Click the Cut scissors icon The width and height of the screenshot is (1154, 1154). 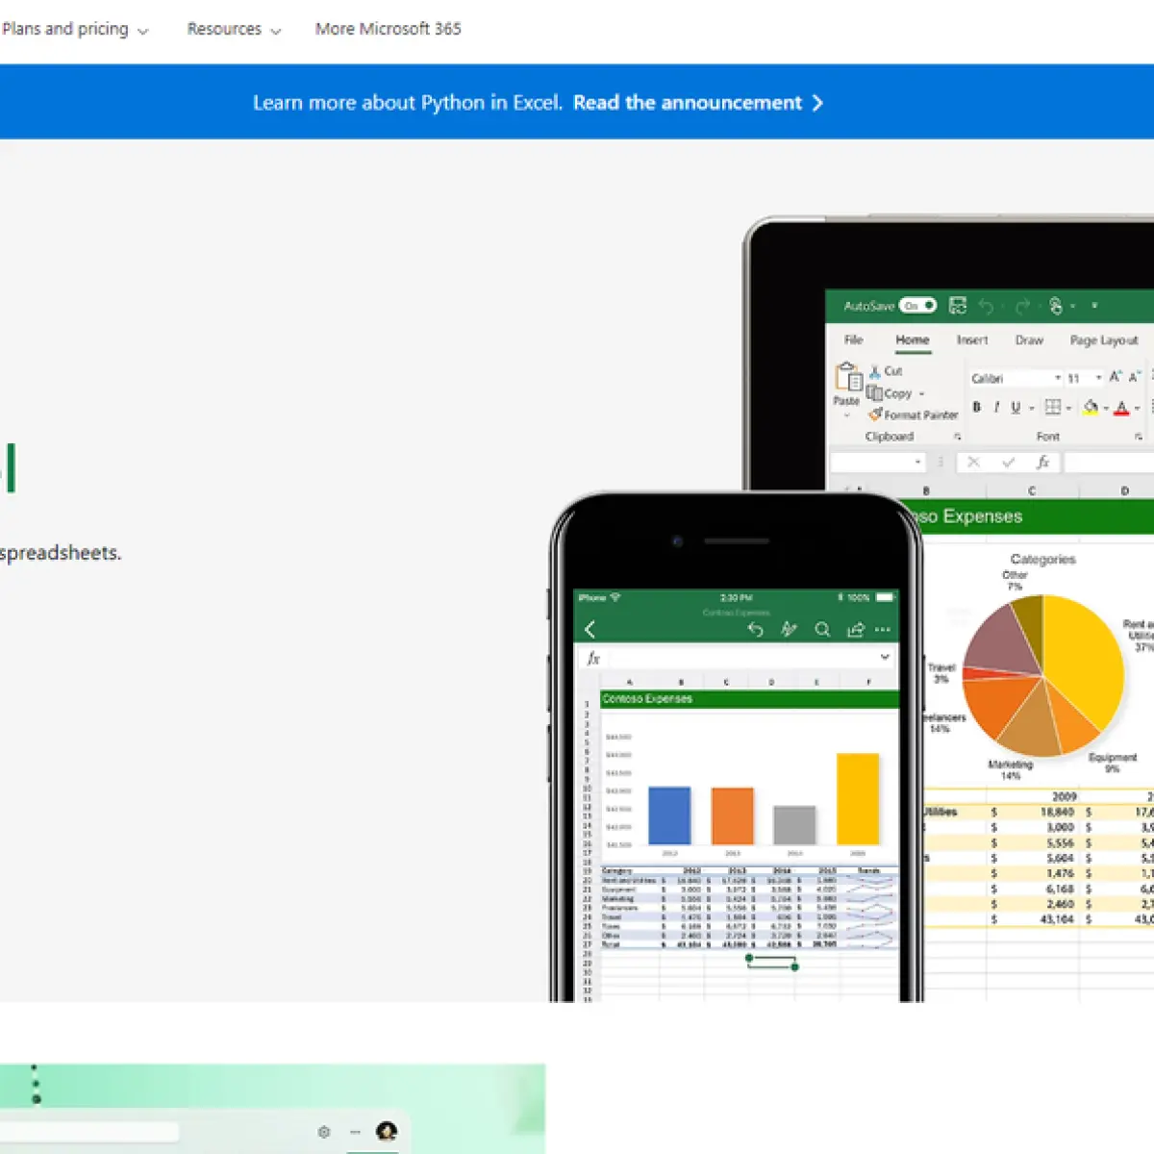[x=875, y=371]
